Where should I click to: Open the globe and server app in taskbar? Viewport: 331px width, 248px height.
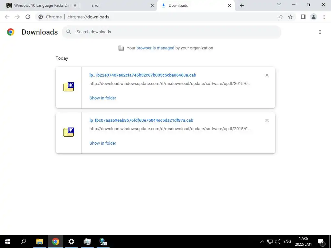coord(103,242)
